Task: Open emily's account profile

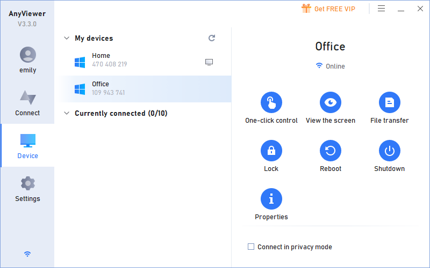Action: 27,59
